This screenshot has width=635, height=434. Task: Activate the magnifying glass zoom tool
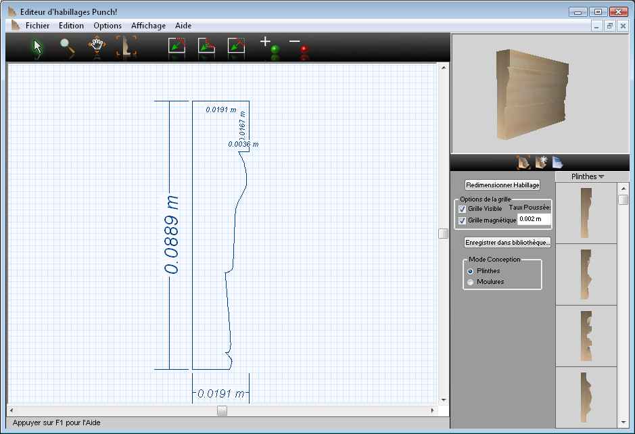click(x=67, y=47)
